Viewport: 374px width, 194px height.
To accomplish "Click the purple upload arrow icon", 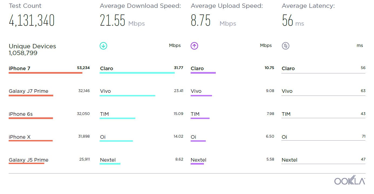I will [x=194, y=46].
